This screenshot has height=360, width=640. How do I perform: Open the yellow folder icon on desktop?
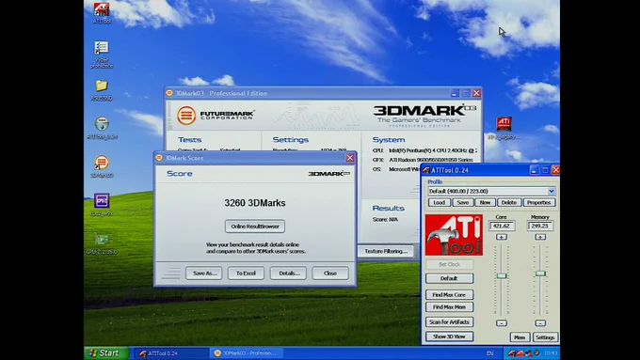click(102, 90)
